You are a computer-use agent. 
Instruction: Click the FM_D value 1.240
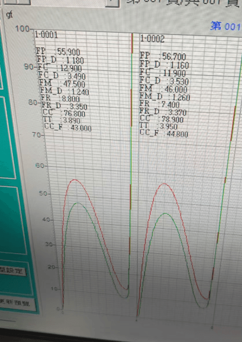coord(80,92)
